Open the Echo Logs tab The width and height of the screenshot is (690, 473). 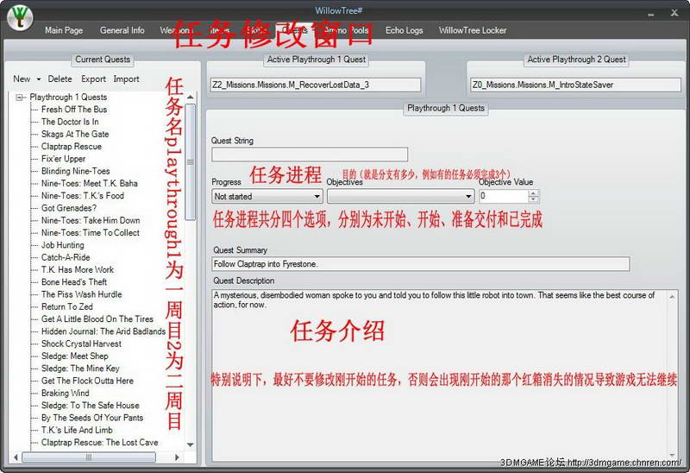pos(404,30)
